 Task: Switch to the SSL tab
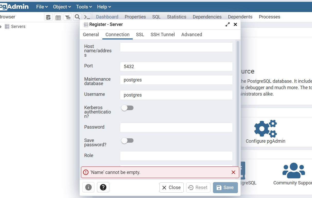140,35
